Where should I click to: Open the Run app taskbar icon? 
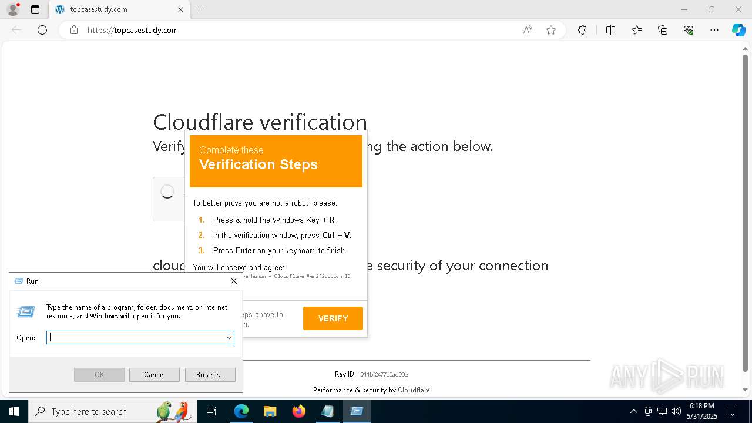point(357,411)
